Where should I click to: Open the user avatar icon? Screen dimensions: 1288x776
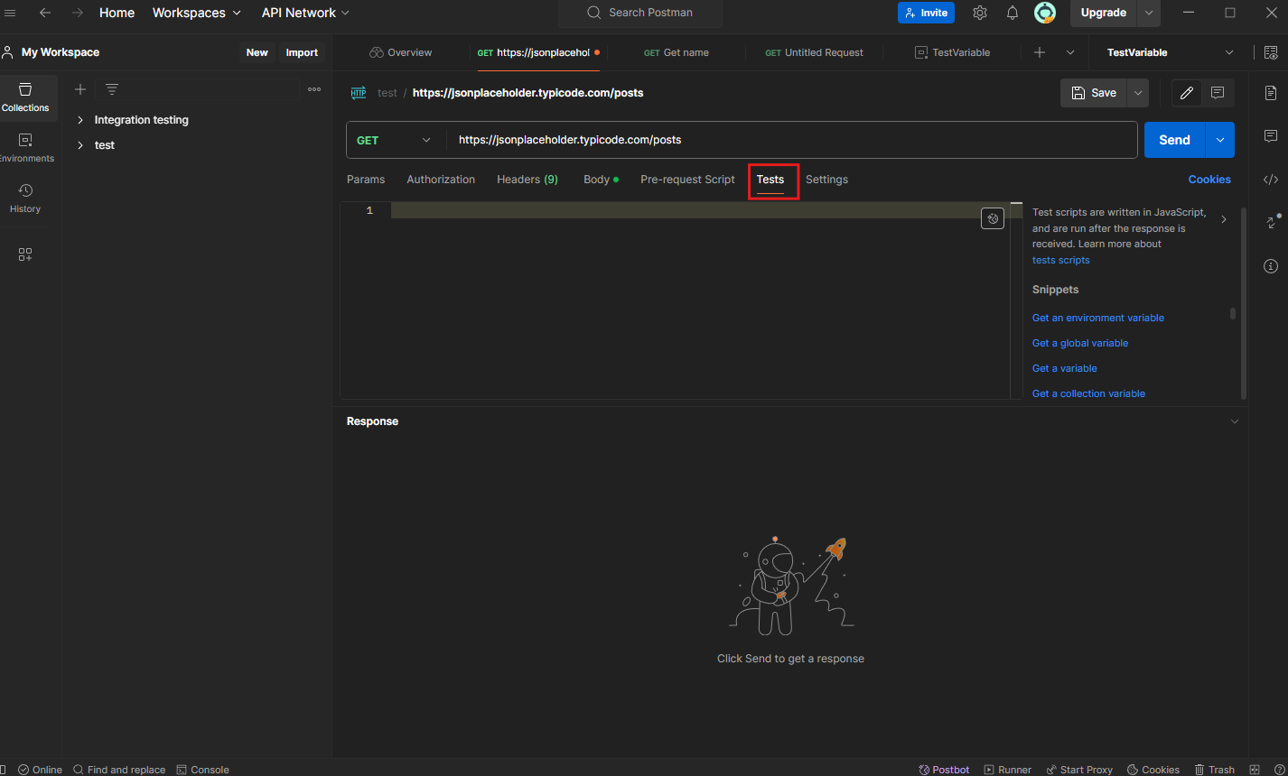1045,13
